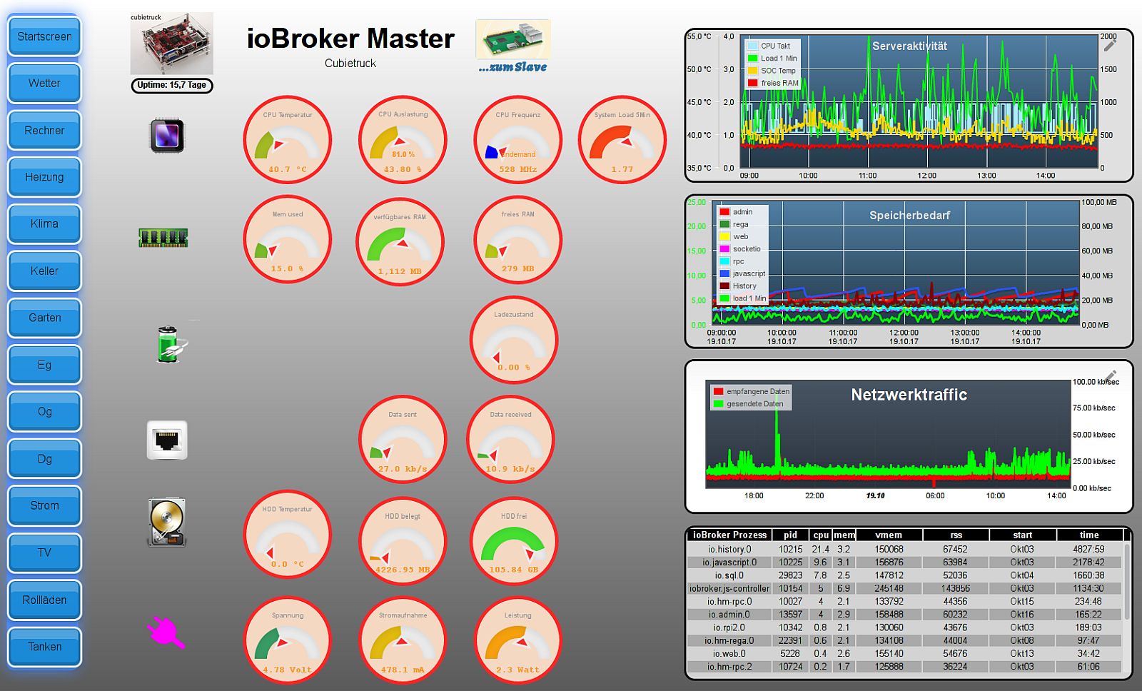Click the HDD Temperatur gauge

click(x=287, y=534)
